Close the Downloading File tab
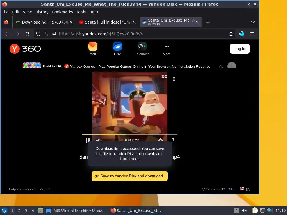Image resolution: width=287 pixels, height=215 pixels. (x=71, y=22)
